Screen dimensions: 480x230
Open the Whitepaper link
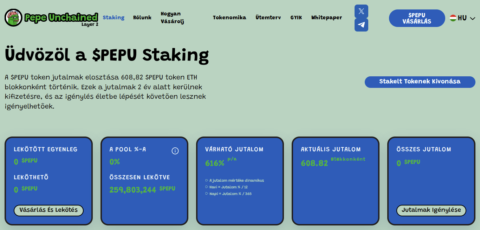point(326,18)
